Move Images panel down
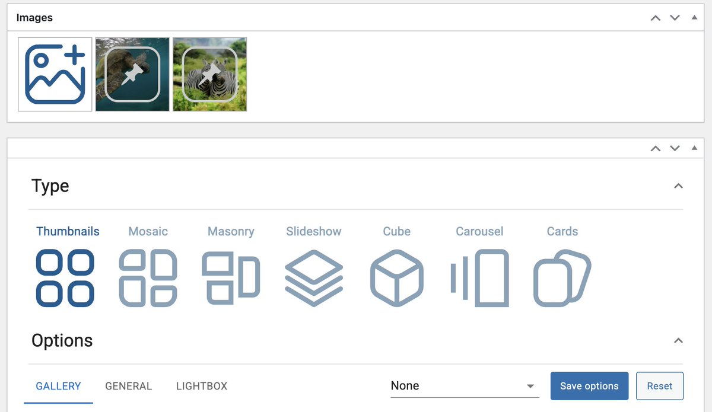The height and width of the screenshot is (412, 712). [675, 18]
